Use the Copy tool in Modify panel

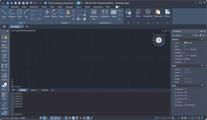(x=61, y=13)
